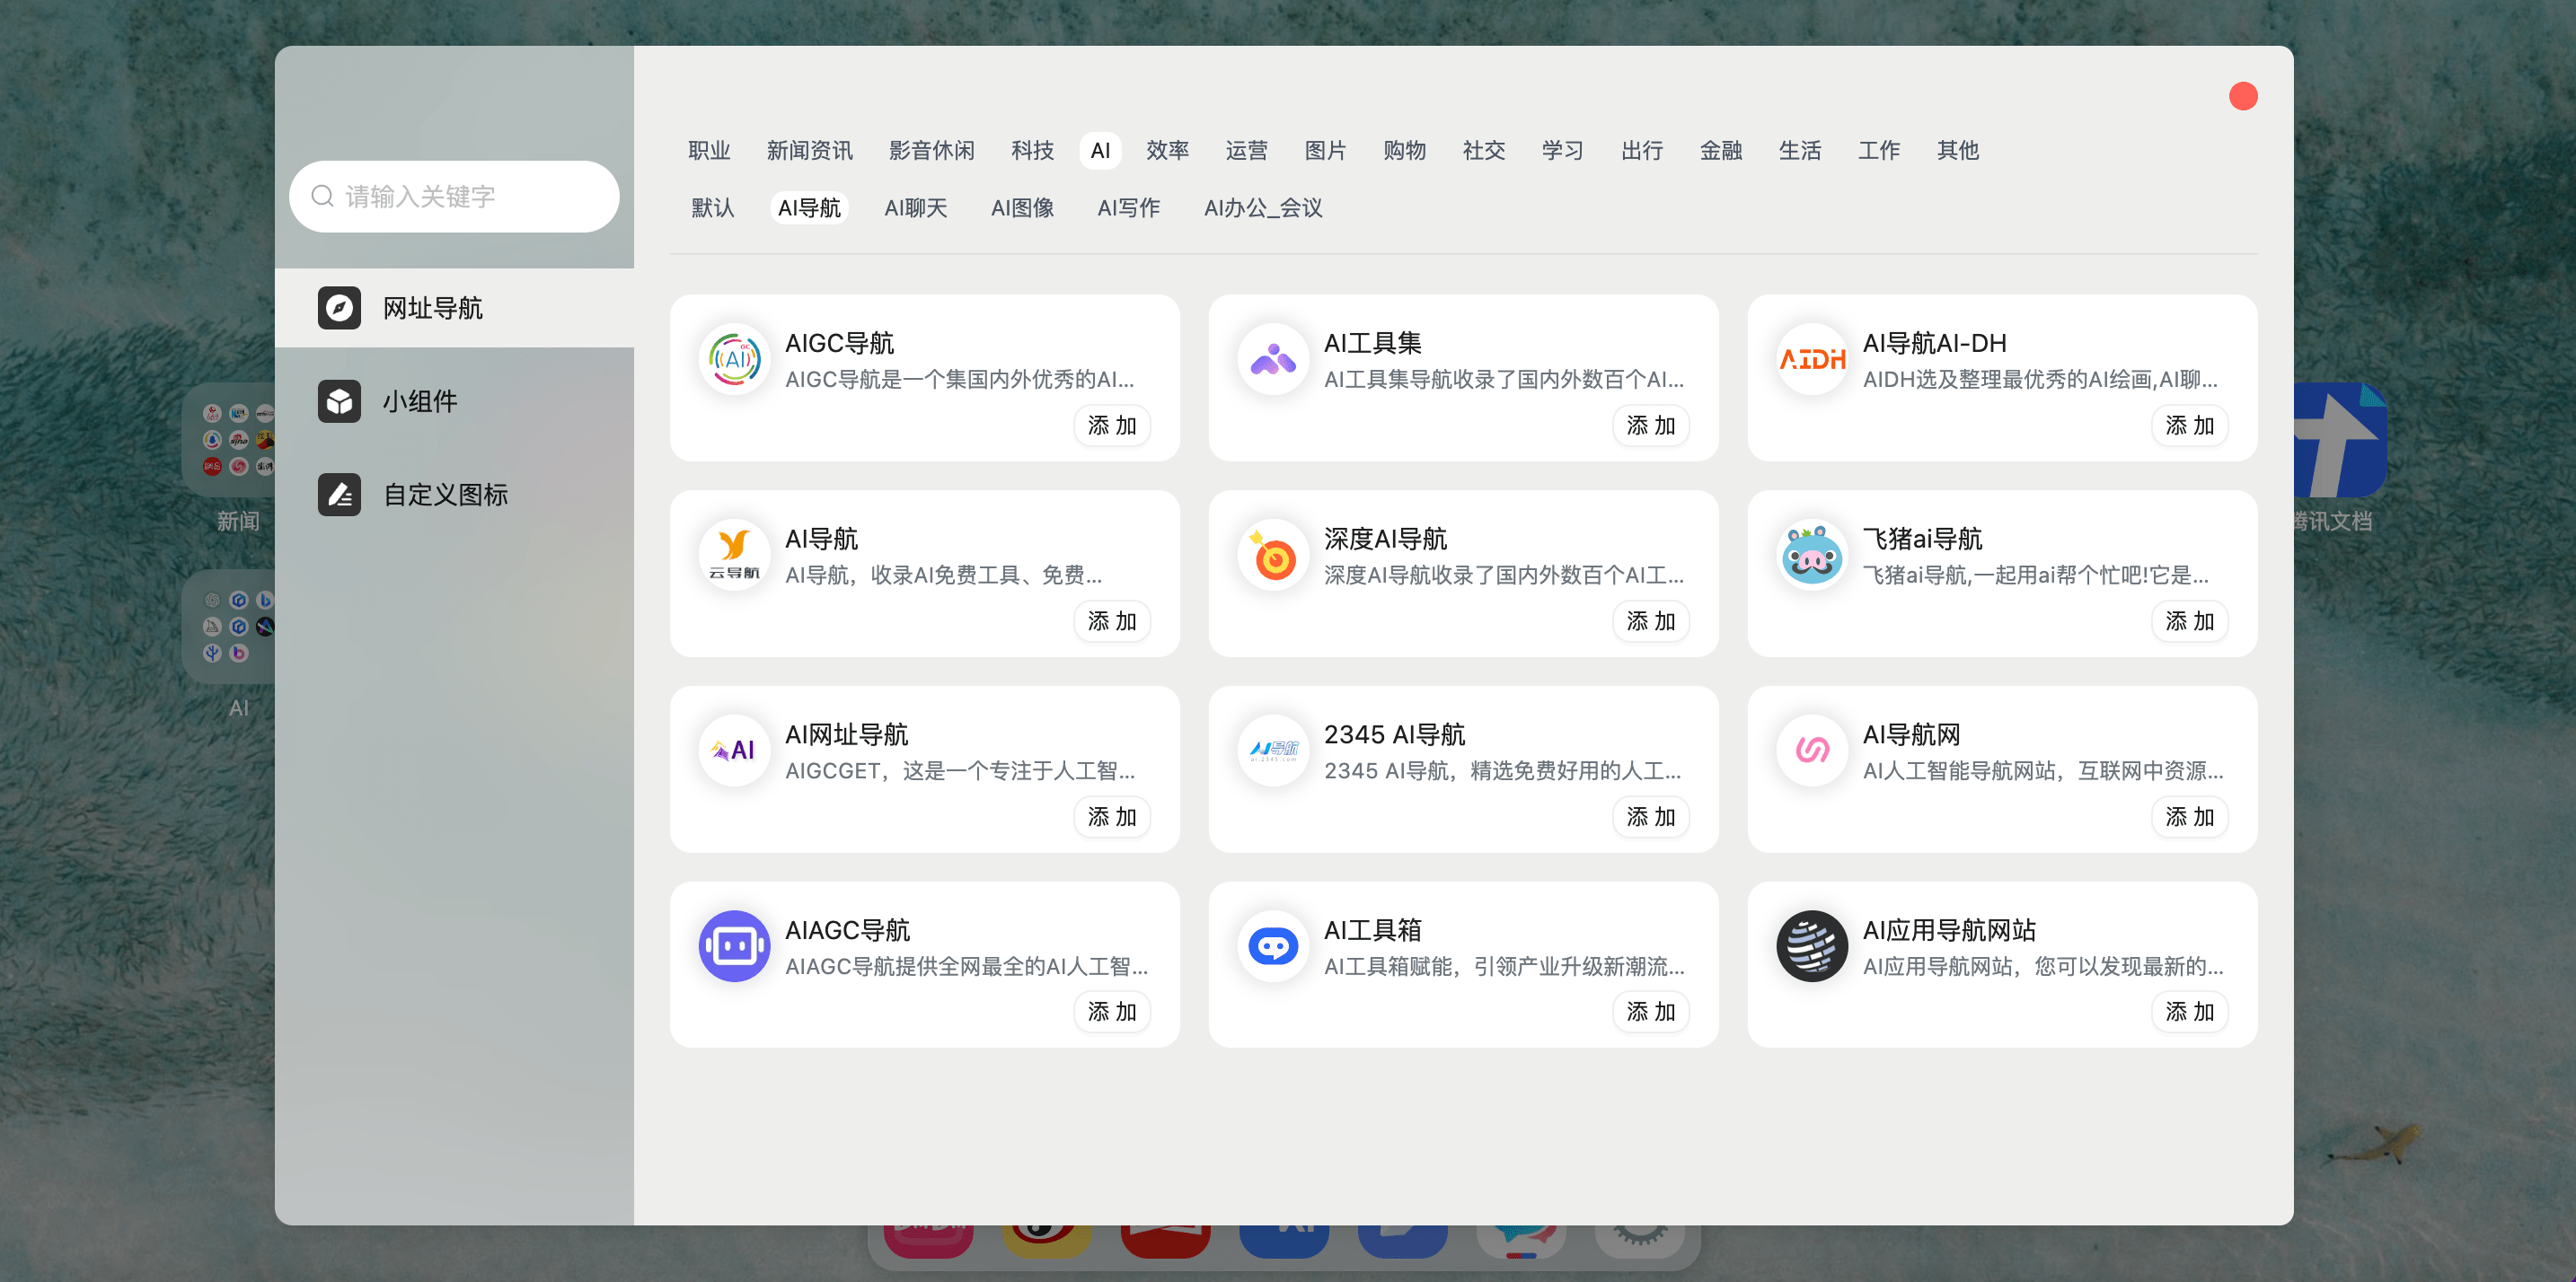
Task: Switch to the AI办公_会议 sub-category
Action: (1262, 206)
